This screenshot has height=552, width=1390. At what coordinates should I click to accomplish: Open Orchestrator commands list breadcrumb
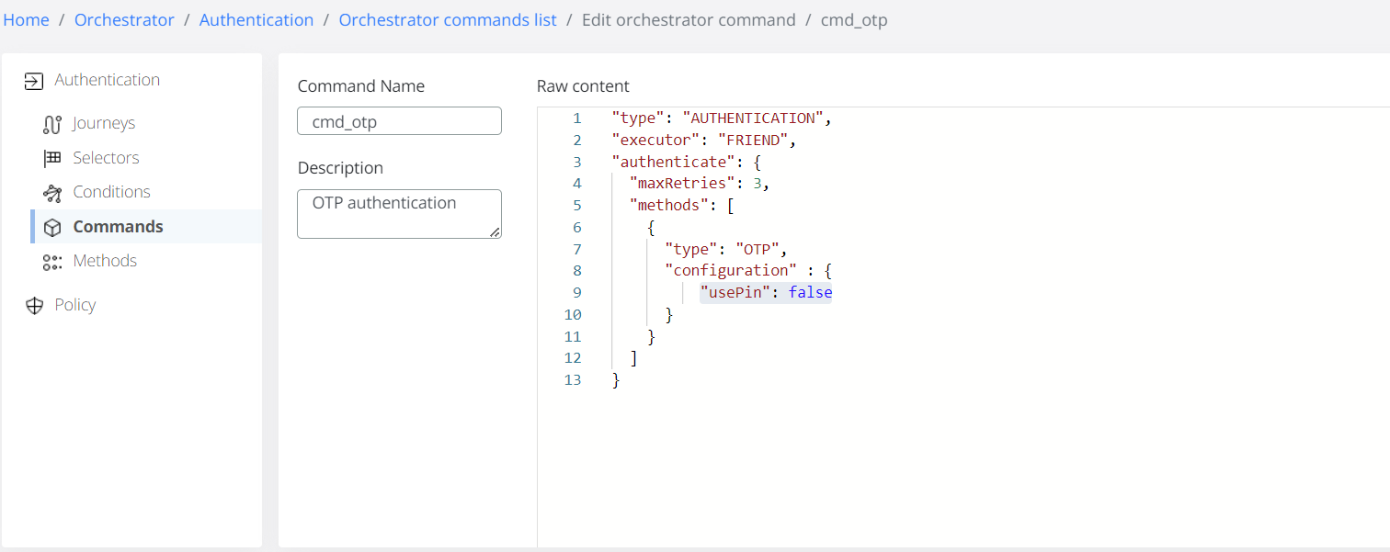point(448,19)
